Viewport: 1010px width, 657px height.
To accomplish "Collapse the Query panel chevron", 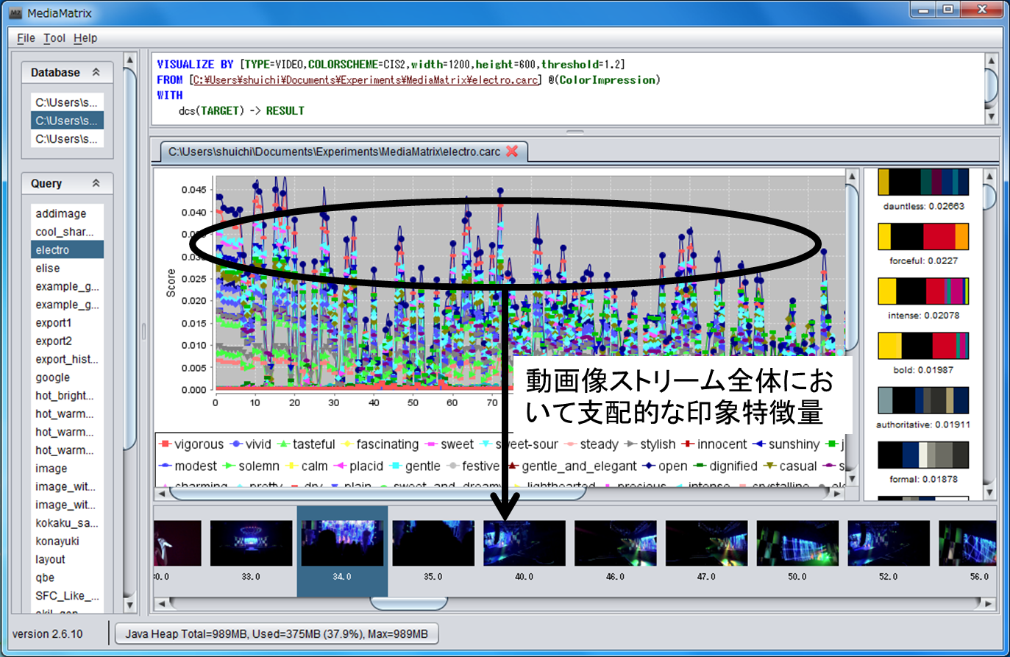I will pyautogui.click(x=96, y=183).
